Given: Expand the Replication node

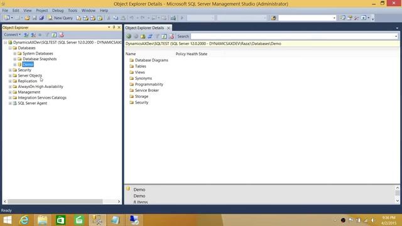Looking at the screenshot, I should pyautogui.click(x=10, y=81).
